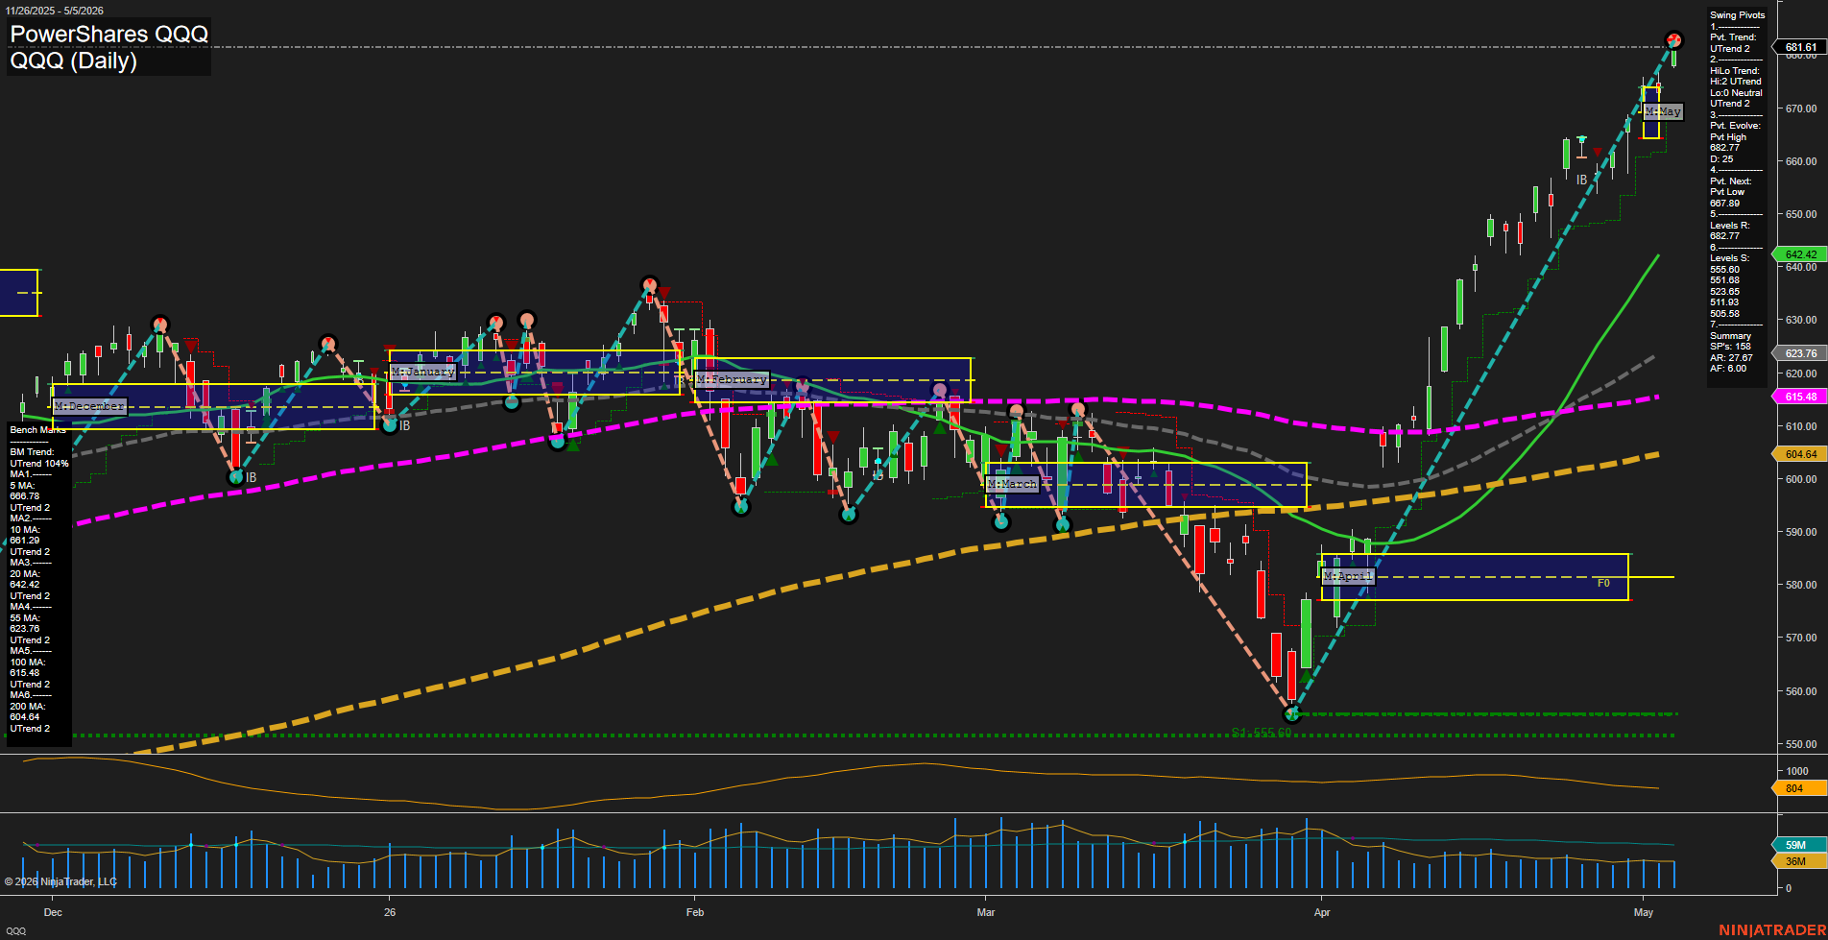Viewport: 1828px width, 940px height.
Task: Click the Swing Pivots panel heading
Action: coord(1737,15)
